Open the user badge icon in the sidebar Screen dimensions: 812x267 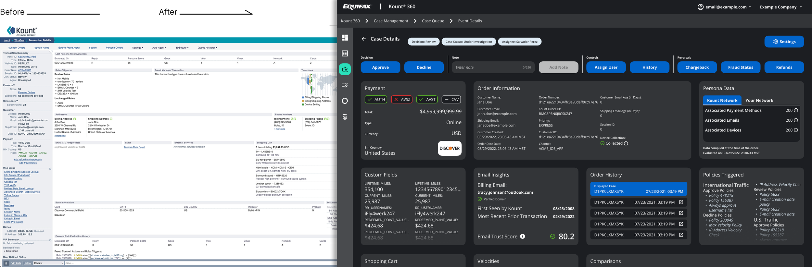pyautogui.click(x=345, y=117)
